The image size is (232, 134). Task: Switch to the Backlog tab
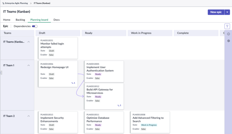(20, 20)
